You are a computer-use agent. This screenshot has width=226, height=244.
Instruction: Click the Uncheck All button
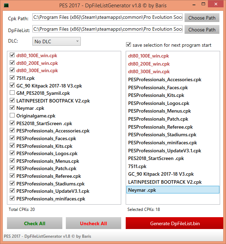[x=93, y=223]
